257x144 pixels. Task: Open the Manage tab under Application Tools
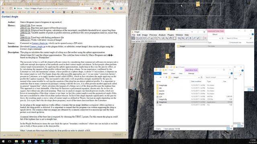[191, 74]
